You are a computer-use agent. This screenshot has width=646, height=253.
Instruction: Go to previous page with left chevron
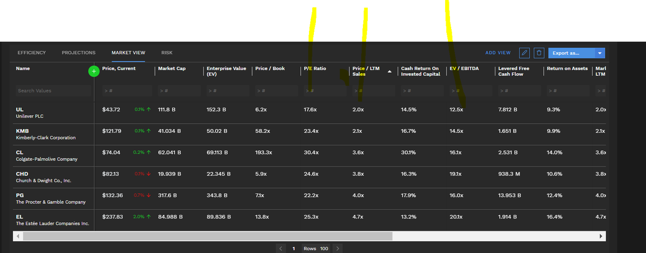point(282,248)
